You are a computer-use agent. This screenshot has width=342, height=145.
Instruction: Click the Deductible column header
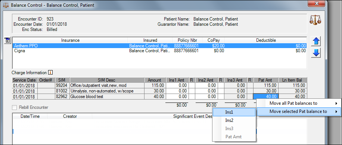[x=266, y=40]
